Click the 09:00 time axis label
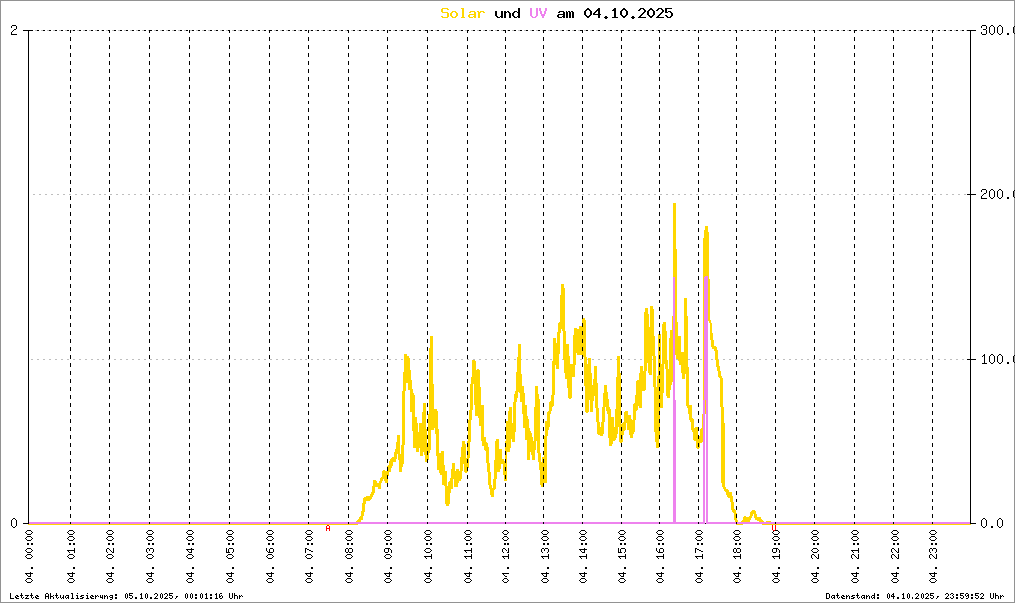Viewport: 1015px width, 603px height. tap(388, 556)
